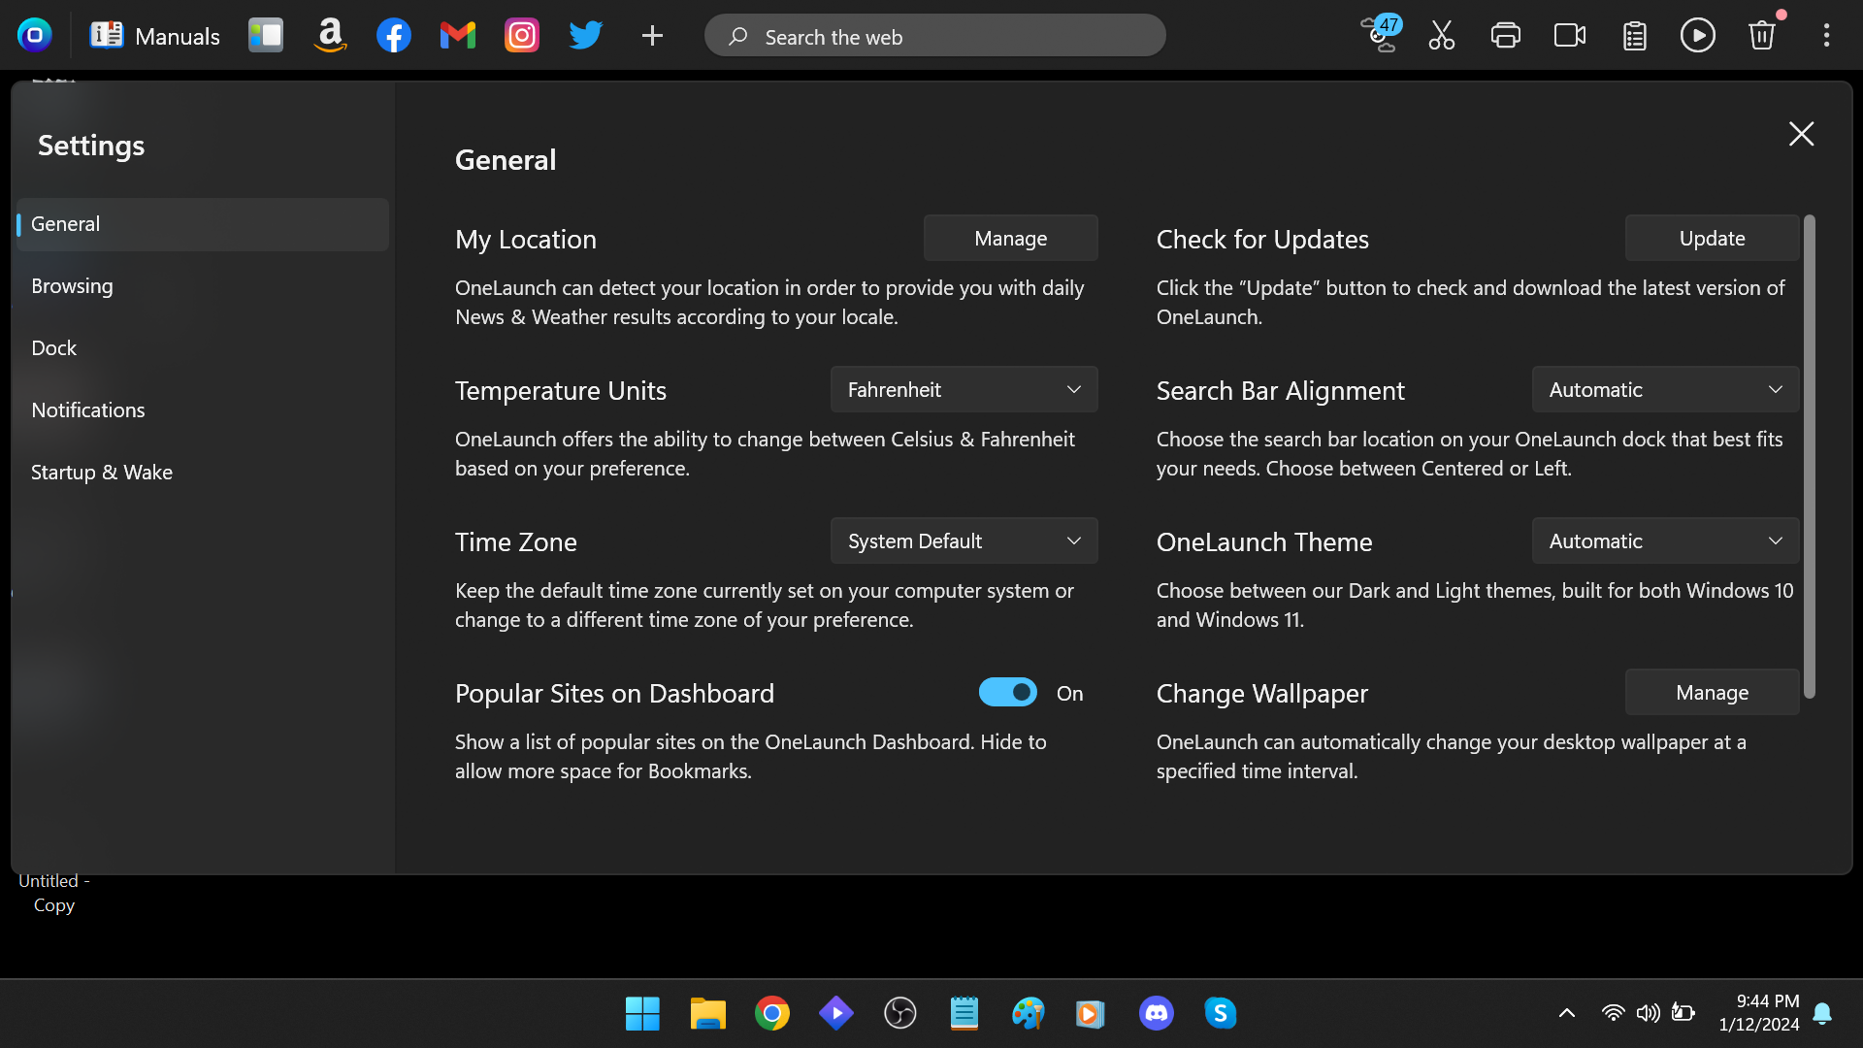The width and height of the screenshot is (1863, 1048).
Task: Select the snipping scissors tool
Action: tap(1440, 35)
